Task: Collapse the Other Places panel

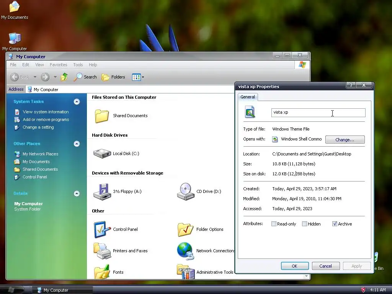Action: tap(77, 144)
